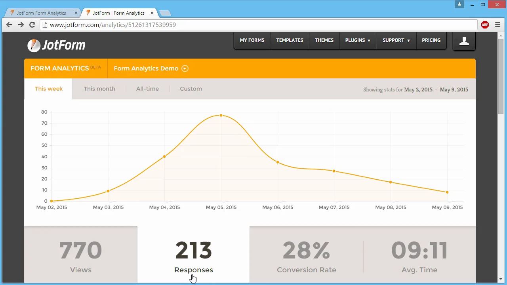Switch to the All-time tab
507x285 pixels.
click(147, 89)
